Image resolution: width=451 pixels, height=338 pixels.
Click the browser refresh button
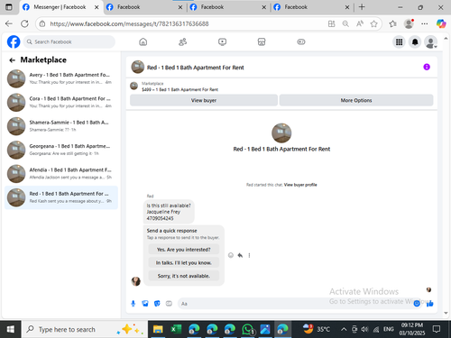[x=24, y=23]
